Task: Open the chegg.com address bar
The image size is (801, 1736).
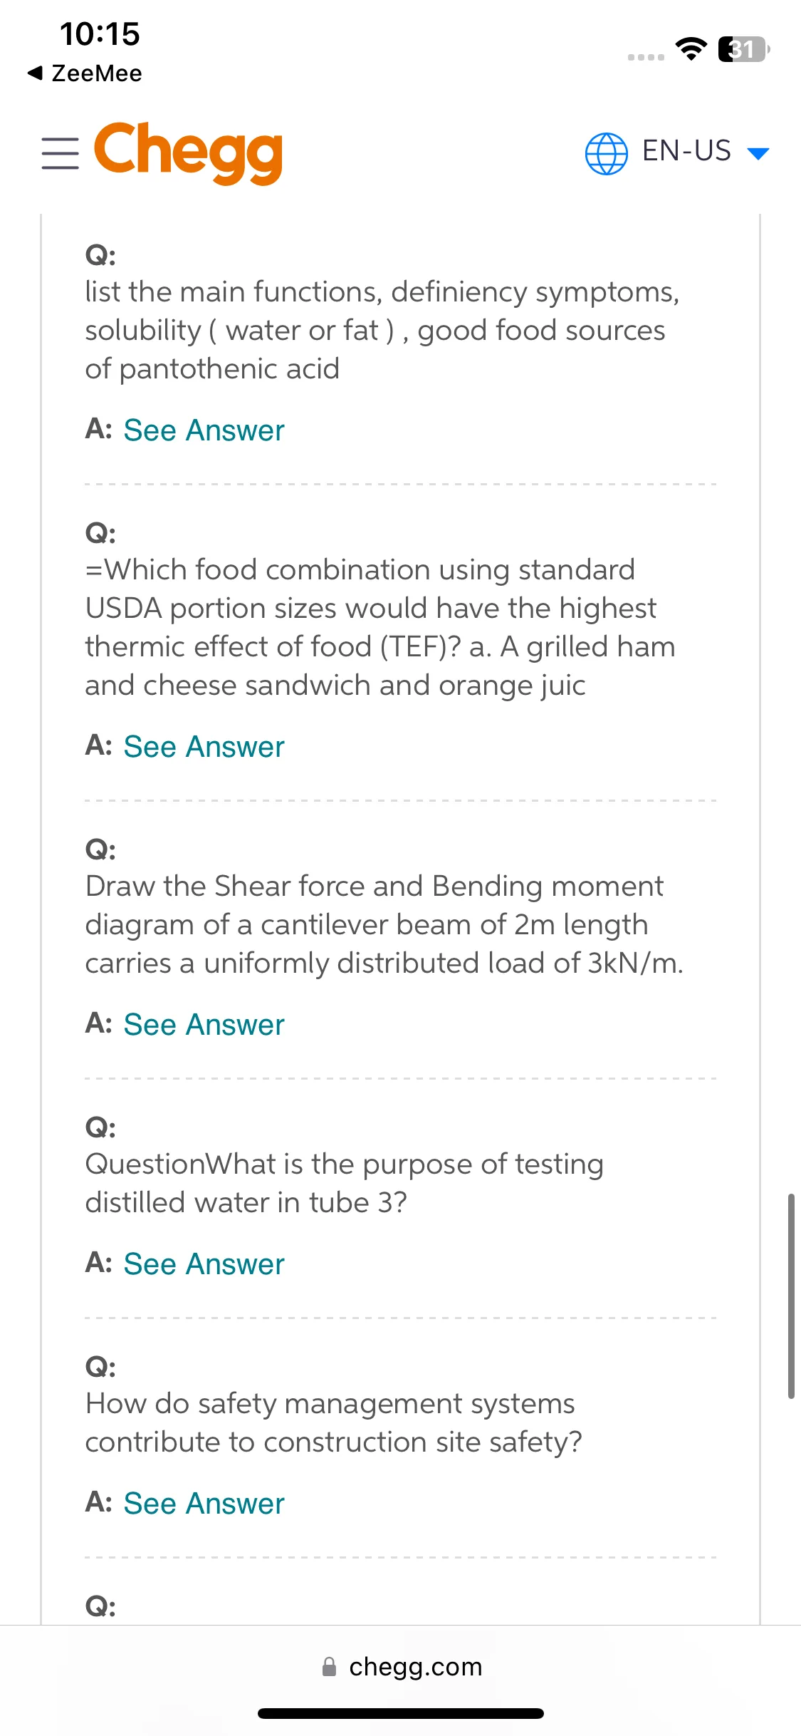Action: 401,1666
